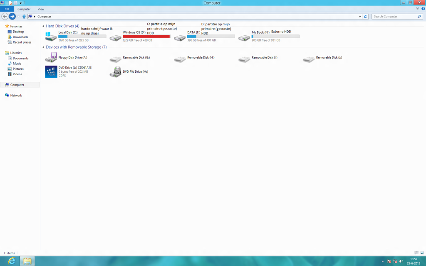Click the volume speaker icon in system tray

401,261
